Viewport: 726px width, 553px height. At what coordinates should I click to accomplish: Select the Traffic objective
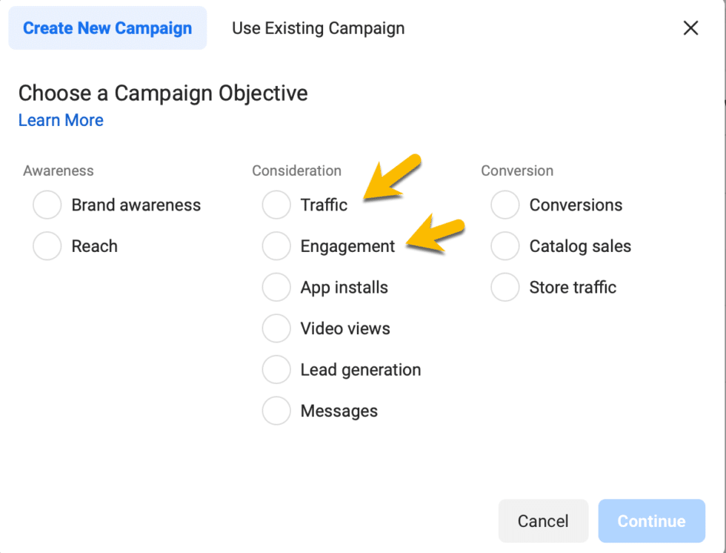tap(276, 205)
